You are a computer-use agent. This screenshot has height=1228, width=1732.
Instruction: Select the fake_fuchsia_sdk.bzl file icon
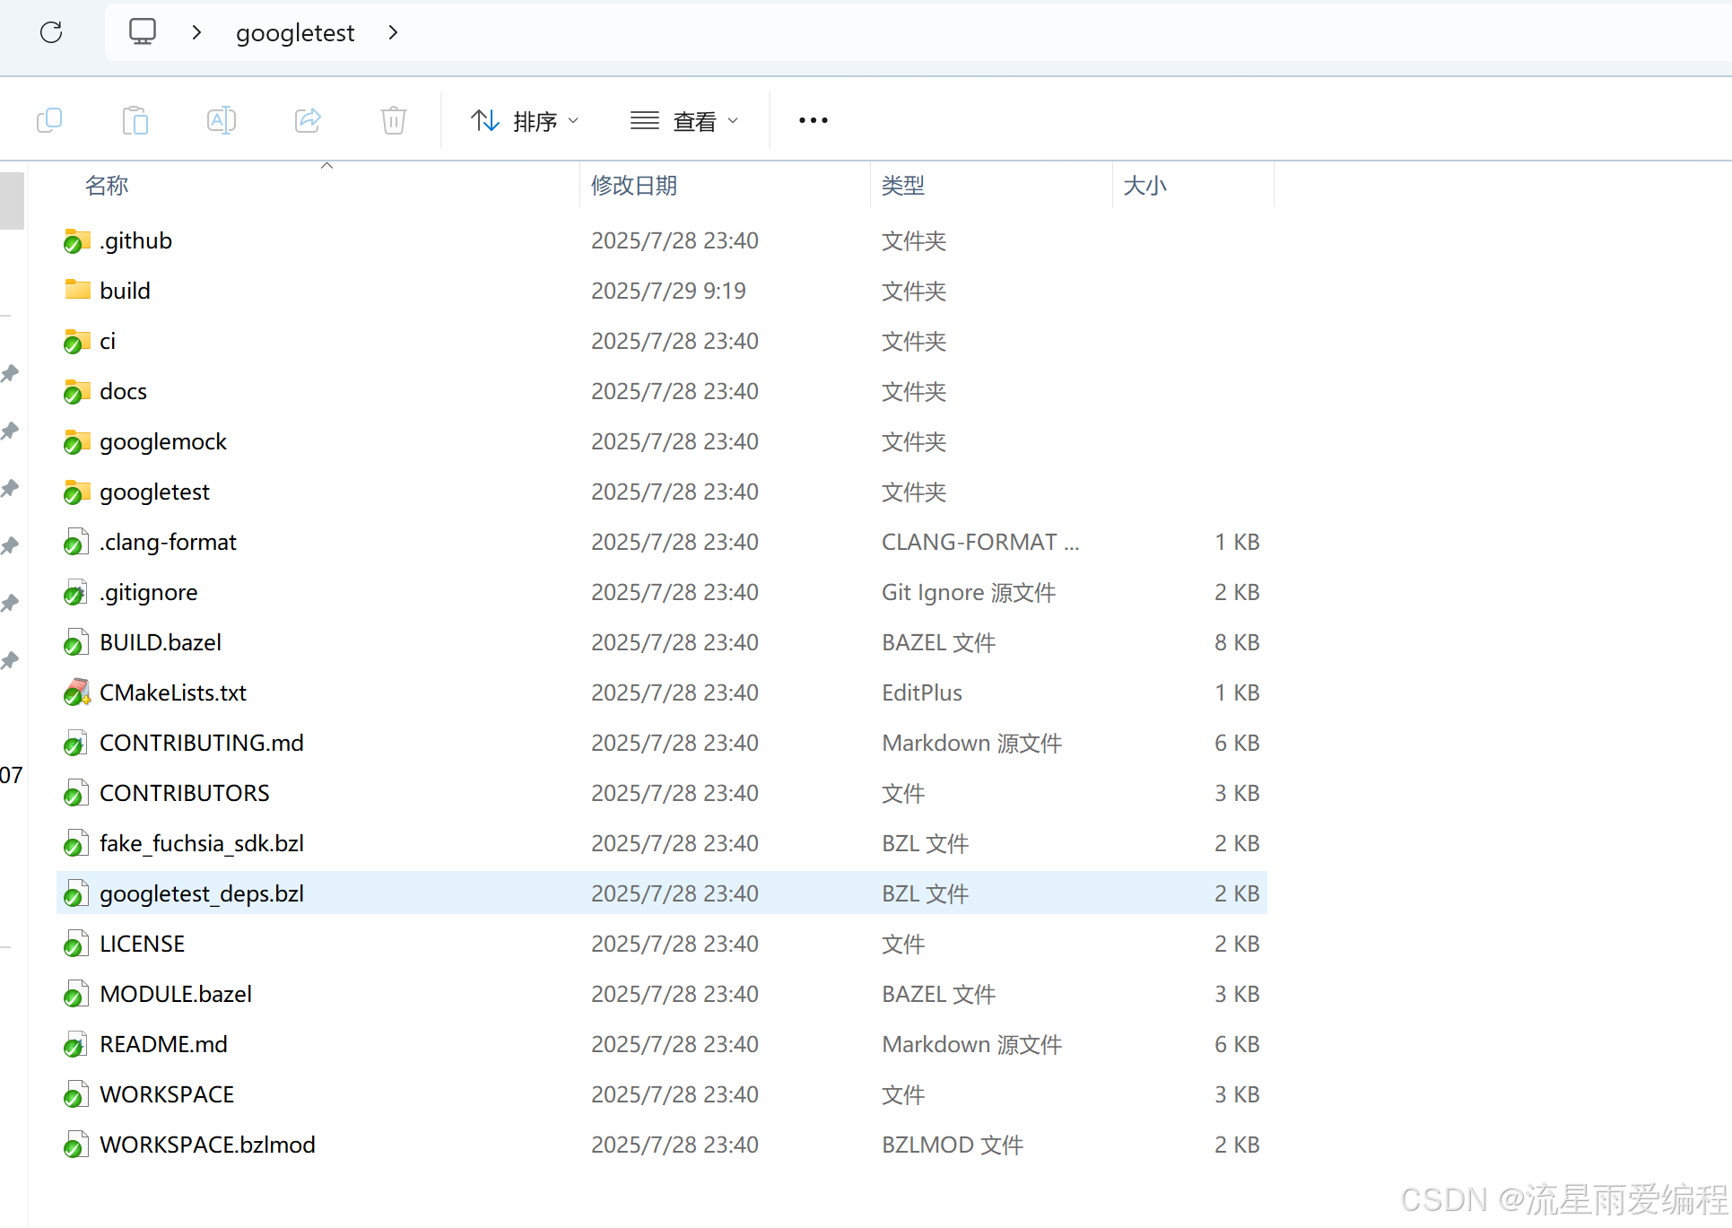point(77,843)
